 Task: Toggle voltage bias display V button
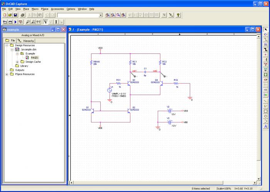[46, 22]
